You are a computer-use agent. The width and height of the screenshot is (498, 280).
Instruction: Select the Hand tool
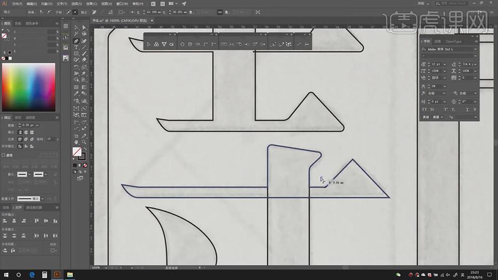[76, 142]
